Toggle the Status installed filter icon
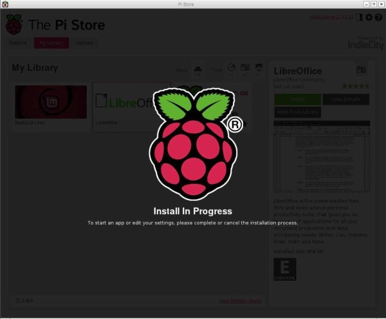The height and width of the screenshot is (319, 386). (x=198, y=70)
